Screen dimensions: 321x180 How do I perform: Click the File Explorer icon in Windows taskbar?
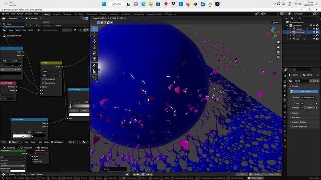(x=151, y=4)
